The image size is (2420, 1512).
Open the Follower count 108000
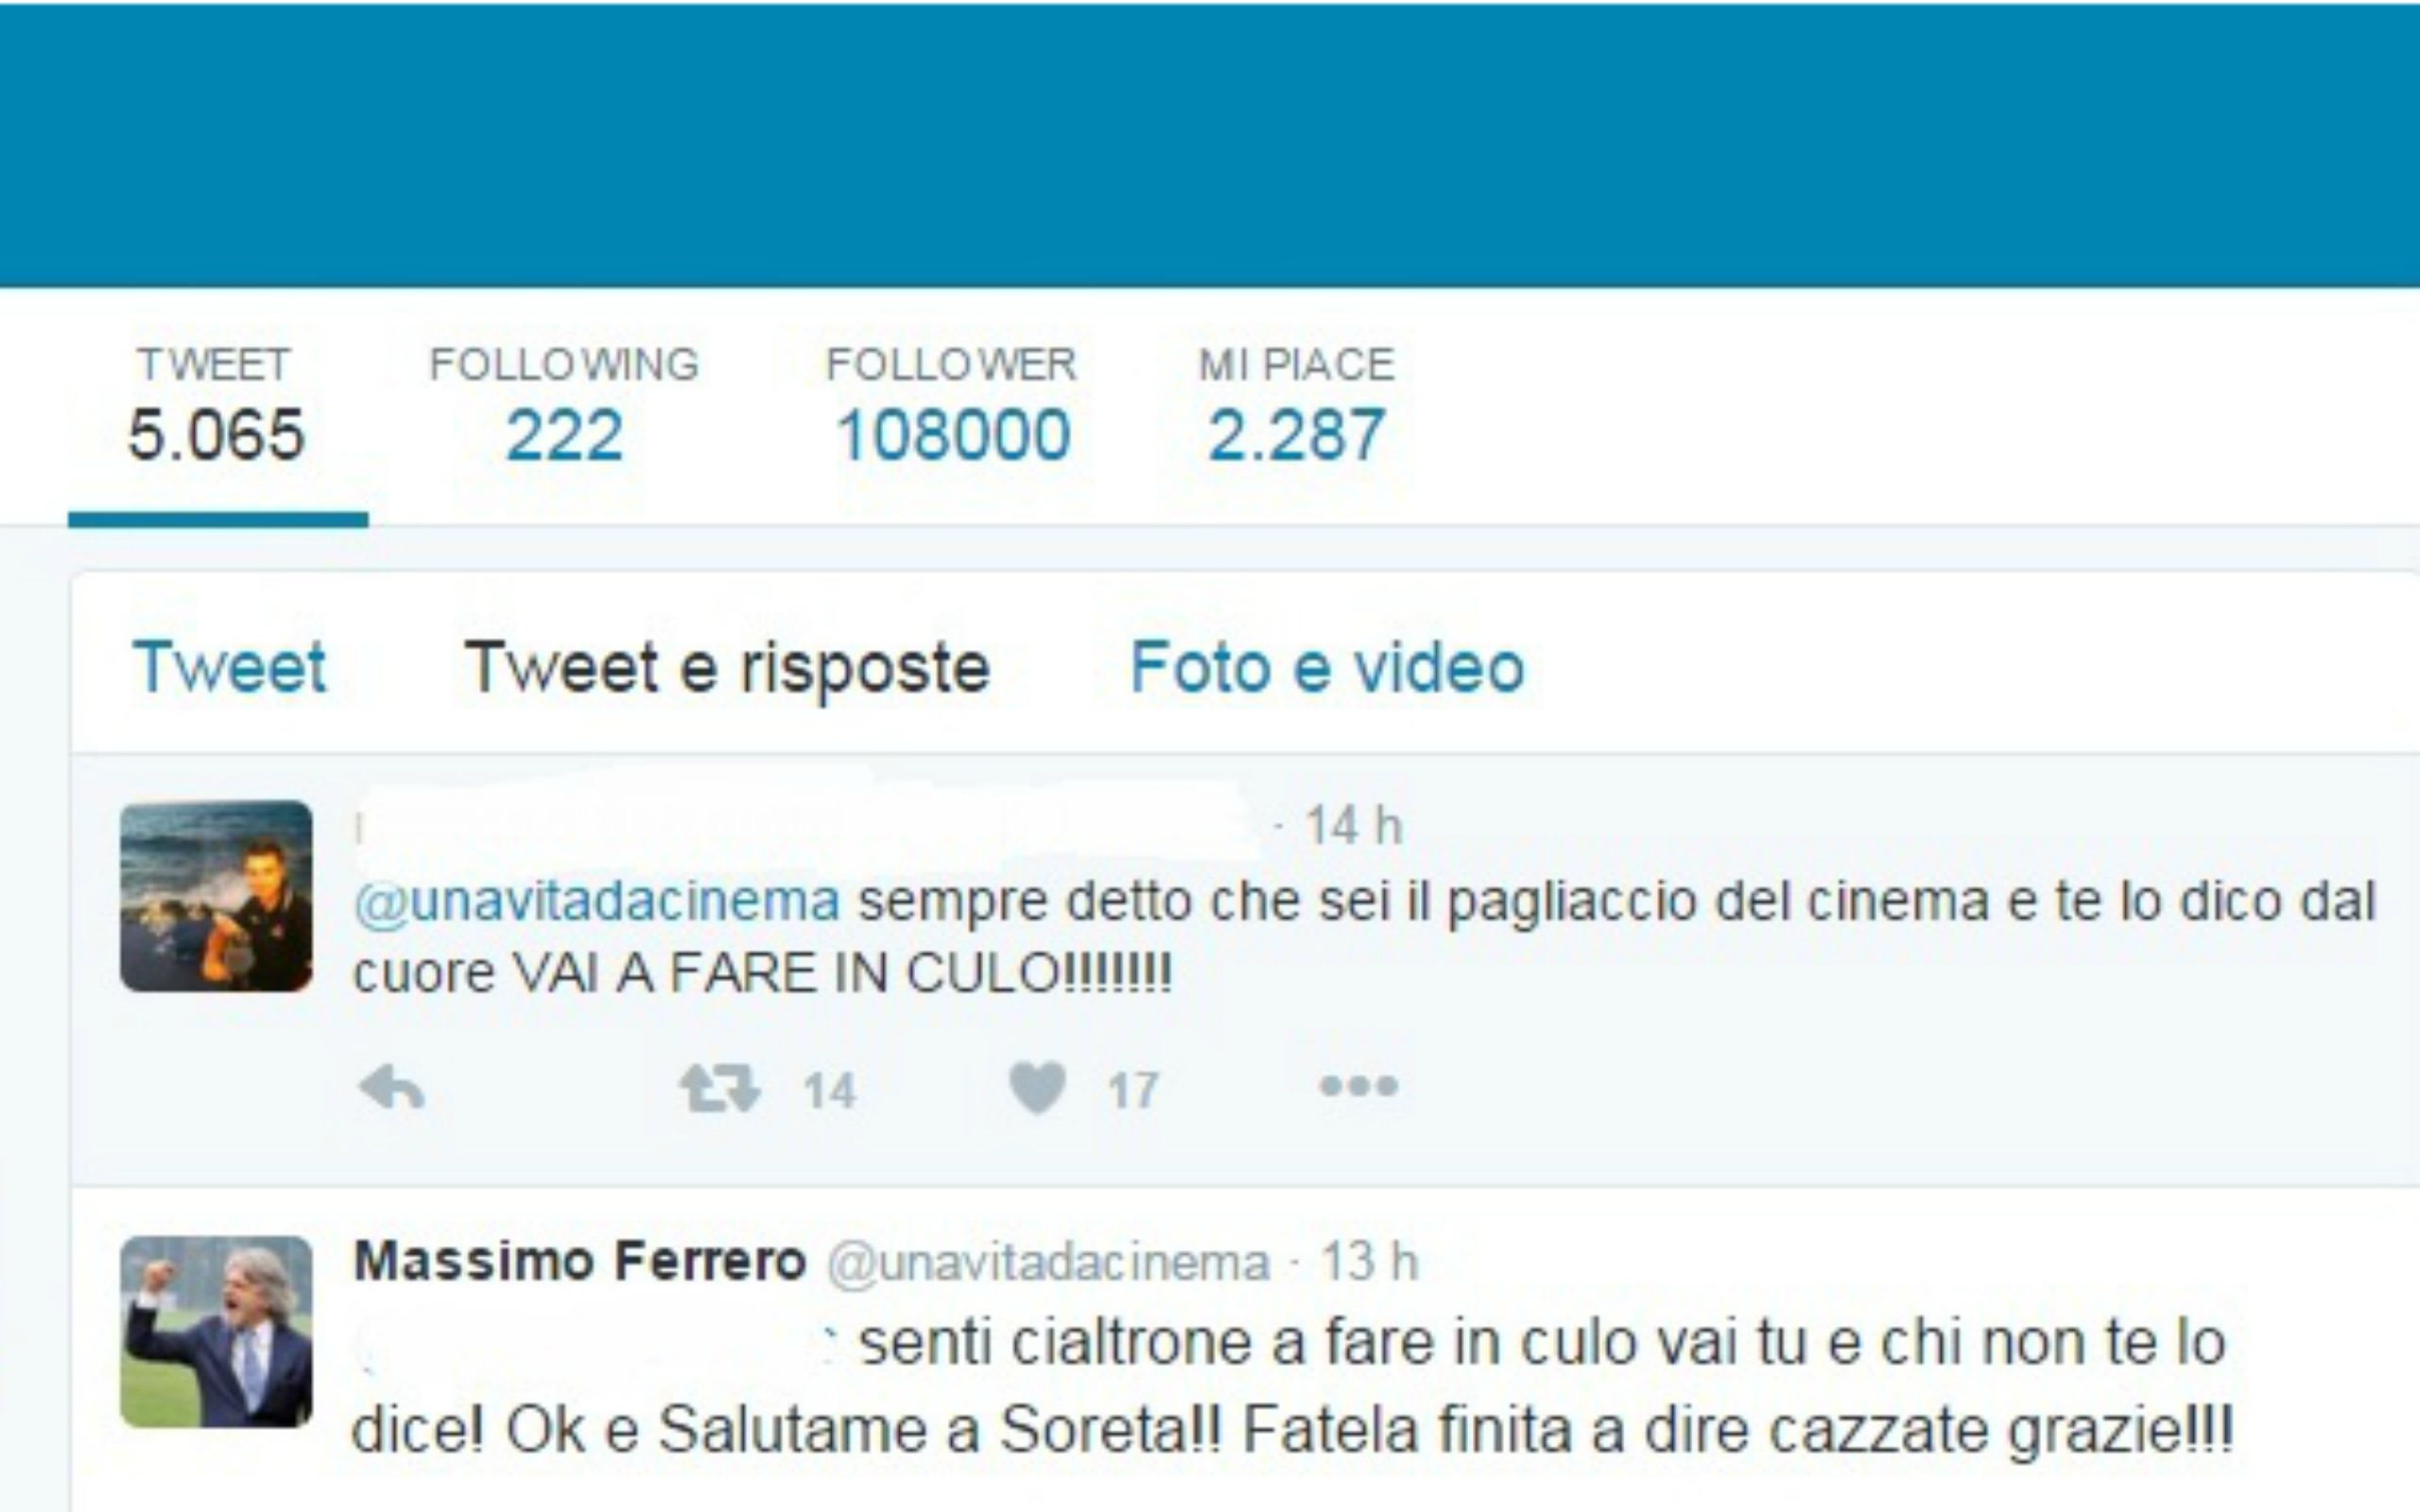[952, 407]
